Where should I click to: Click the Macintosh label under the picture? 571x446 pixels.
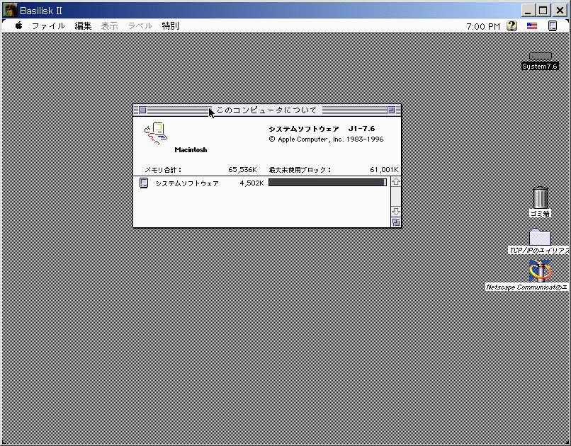coord(191,150)
